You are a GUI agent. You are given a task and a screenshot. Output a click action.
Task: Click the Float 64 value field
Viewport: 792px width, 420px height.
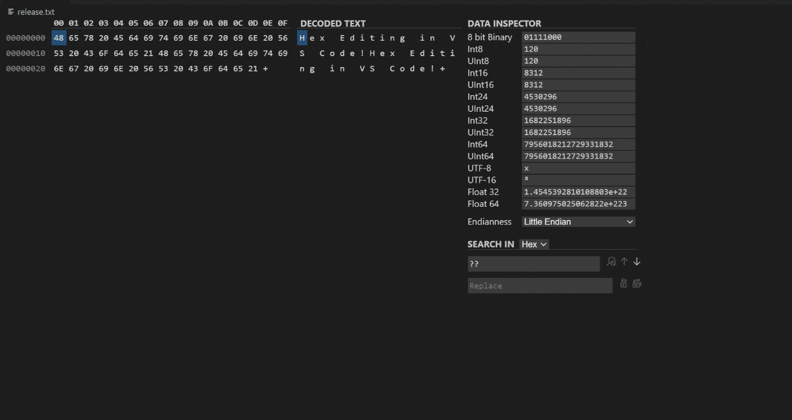[x=578, y=204]
